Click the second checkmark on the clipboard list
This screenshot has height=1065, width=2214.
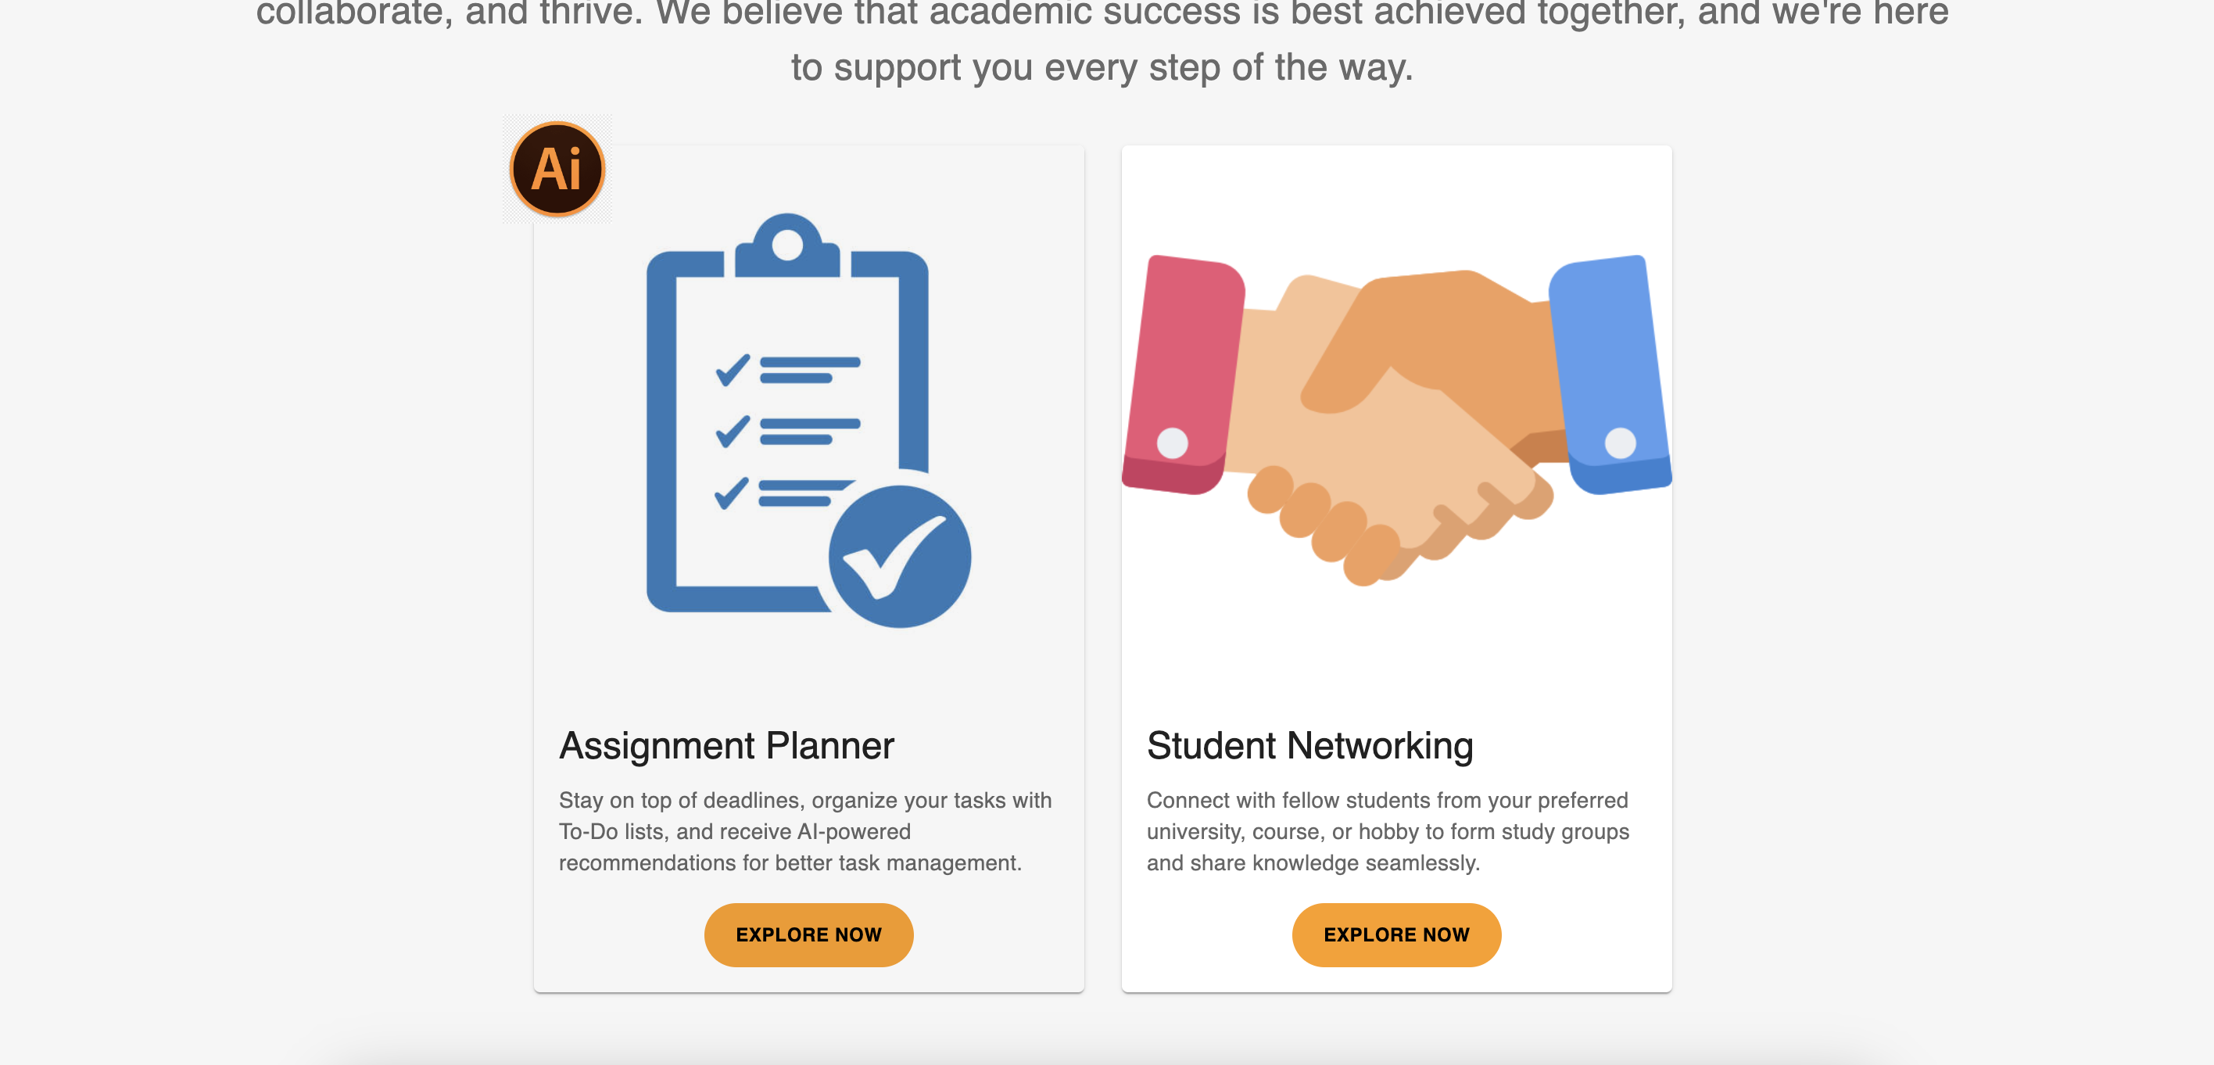pyautogui.click(x=733, y=432)
